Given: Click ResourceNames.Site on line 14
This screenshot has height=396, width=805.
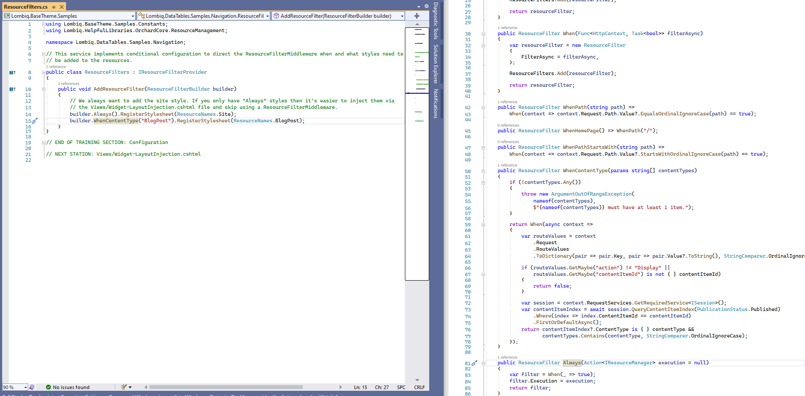Looking at the screenshot, I should [x=205, y=115].
